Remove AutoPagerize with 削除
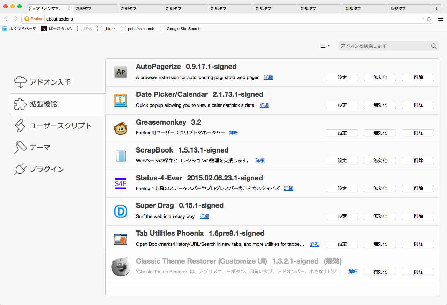This screenshot has height=305, width=447. point(418,77)
